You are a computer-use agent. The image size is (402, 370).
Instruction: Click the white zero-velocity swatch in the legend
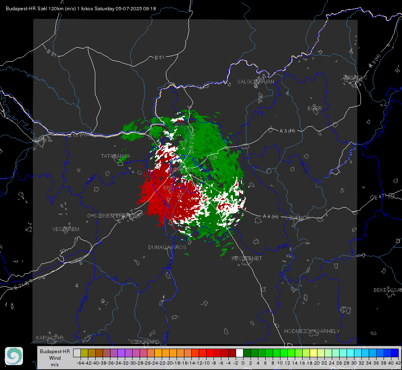pyautogui.click(x=239, y=353)
